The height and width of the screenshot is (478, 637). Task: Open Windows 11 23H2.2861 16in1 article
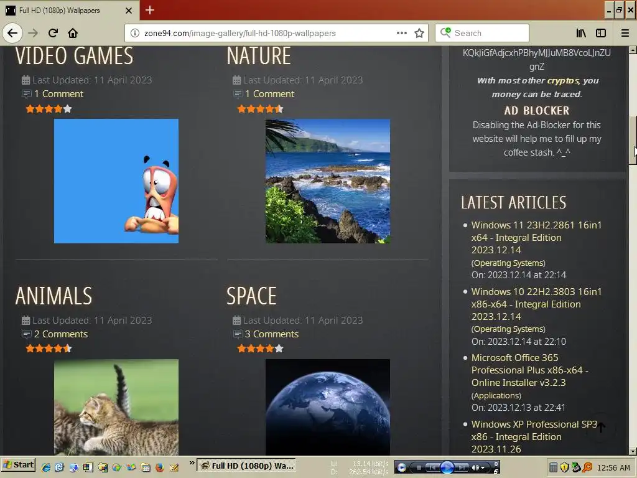click(x=536, y=237)
